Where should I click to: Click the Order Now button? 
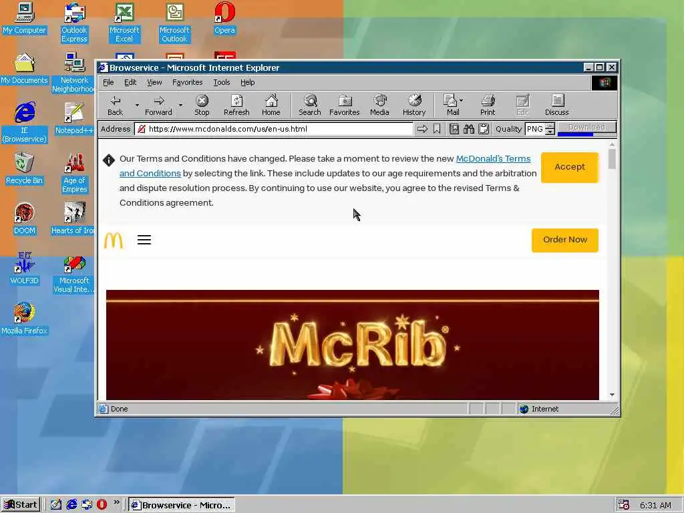(565, 240)
